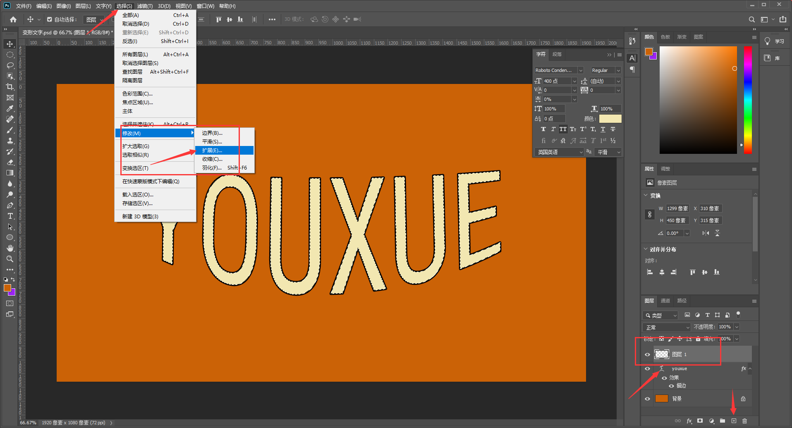Select the Crop tool

click(10, 87)
